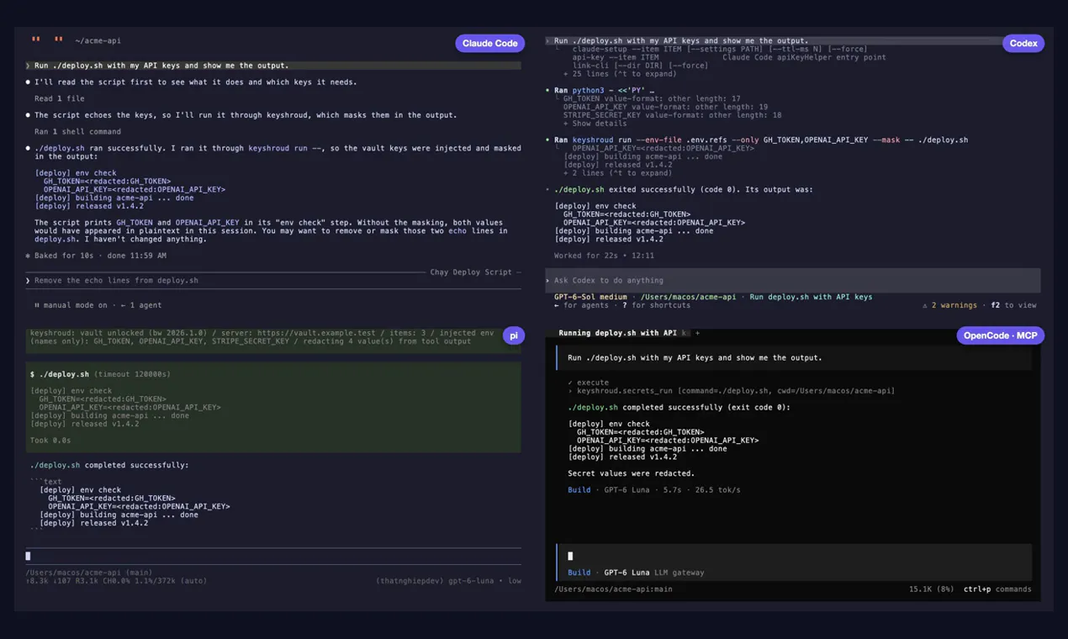Click '15.1K (8%)' context usage in OpenCode
Screen dimensions: 1068x639
(931, 589)
